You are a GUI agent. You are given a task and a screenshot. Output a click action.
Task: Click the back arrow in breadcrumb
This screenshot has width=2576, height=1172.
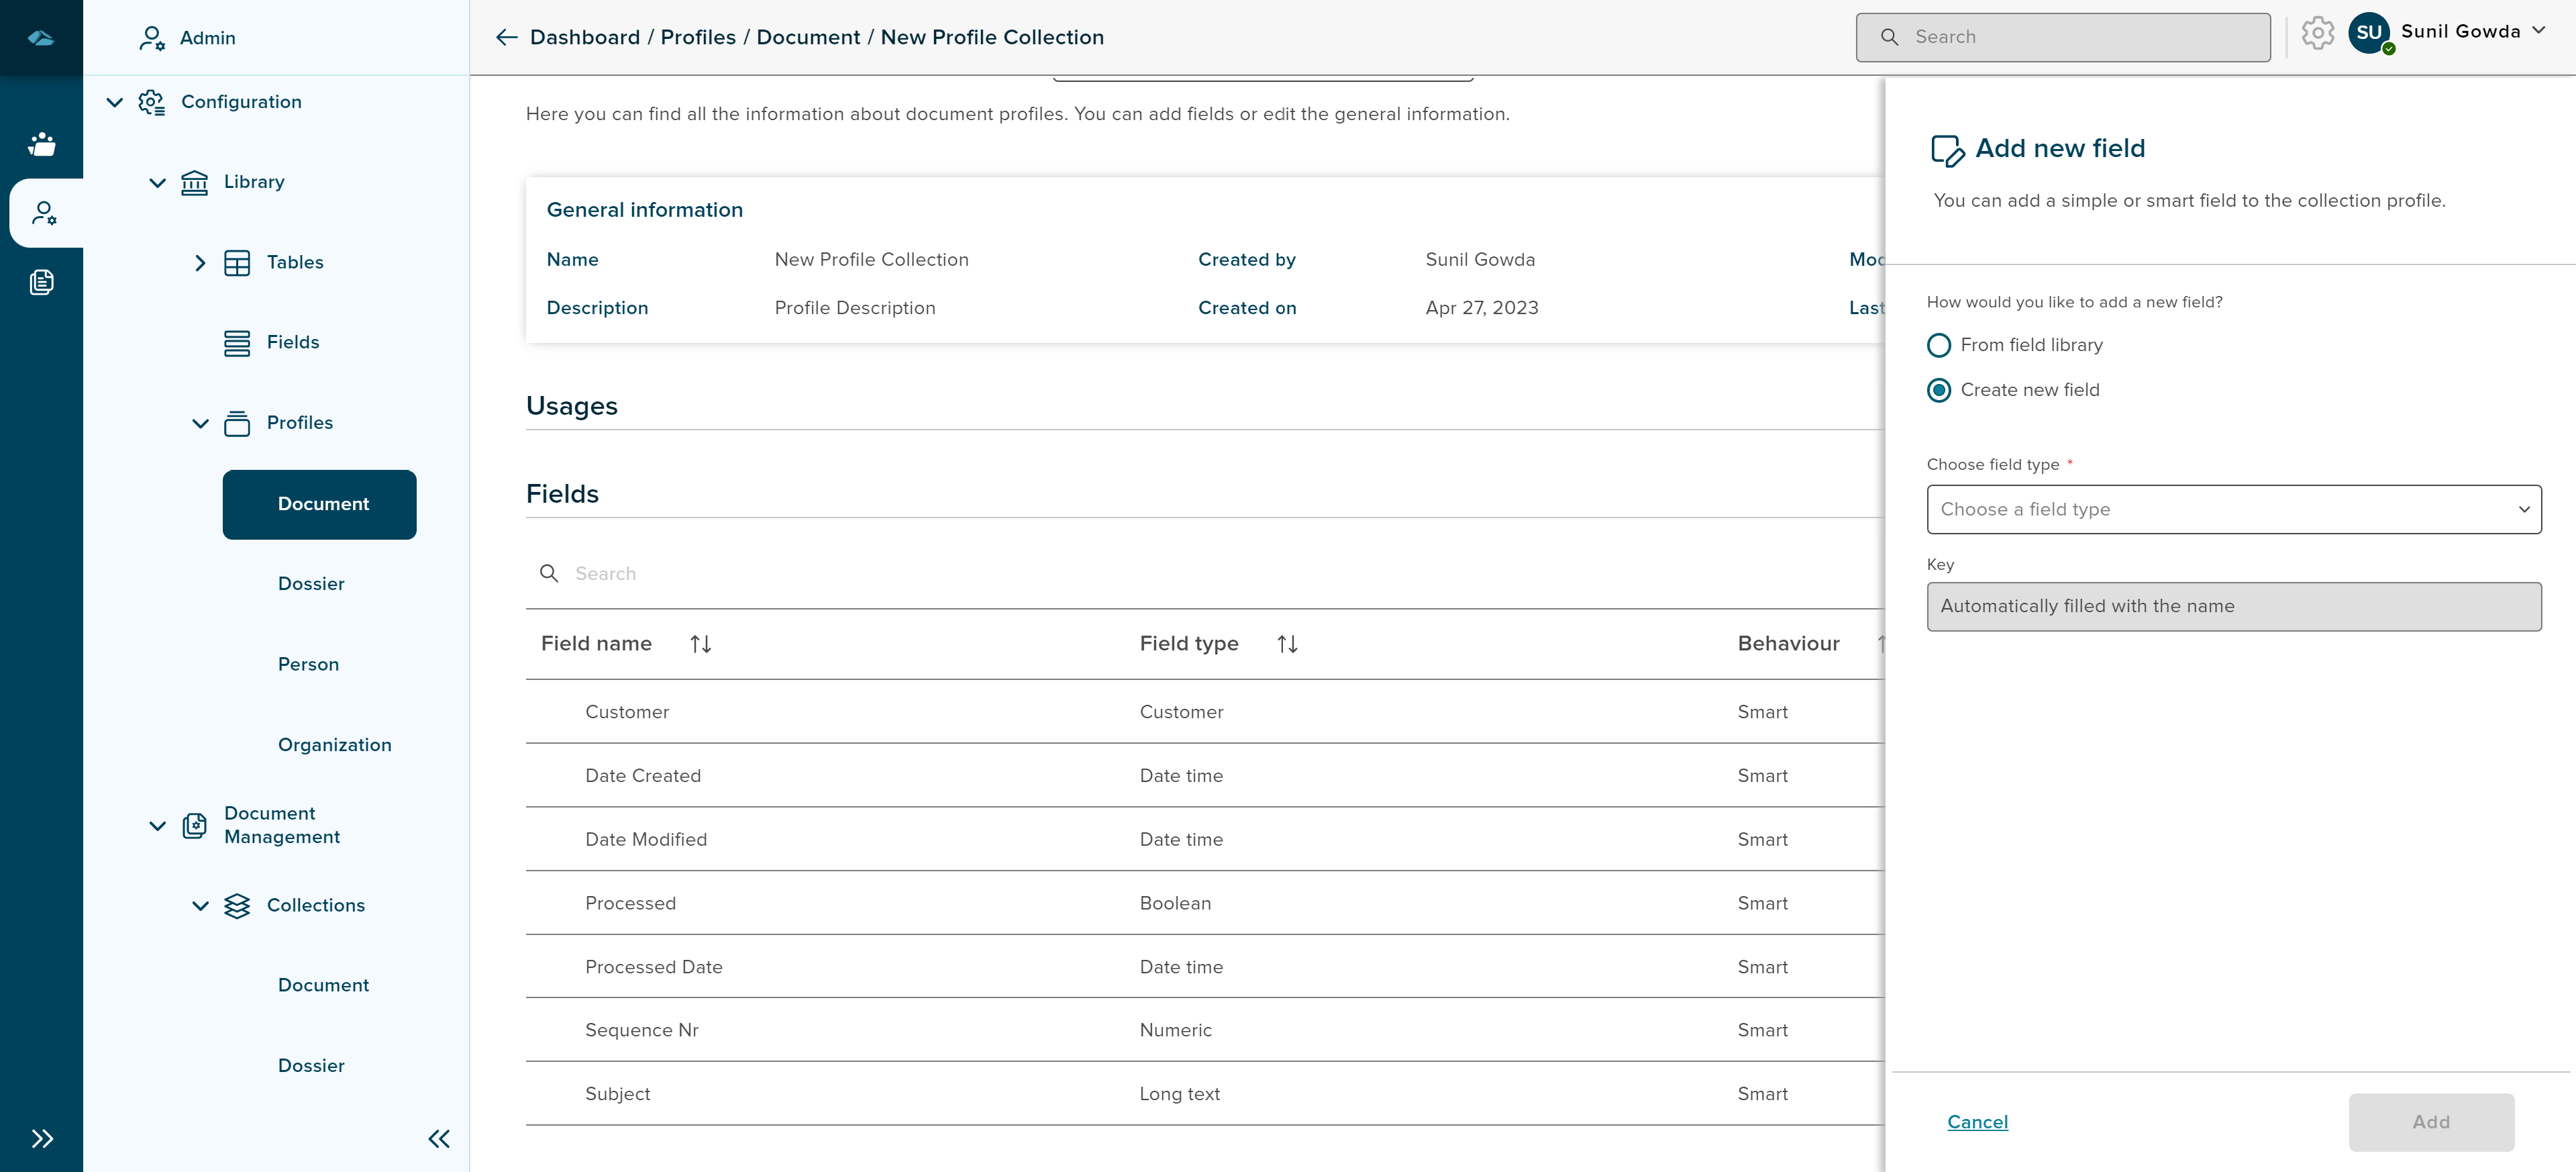506,37
